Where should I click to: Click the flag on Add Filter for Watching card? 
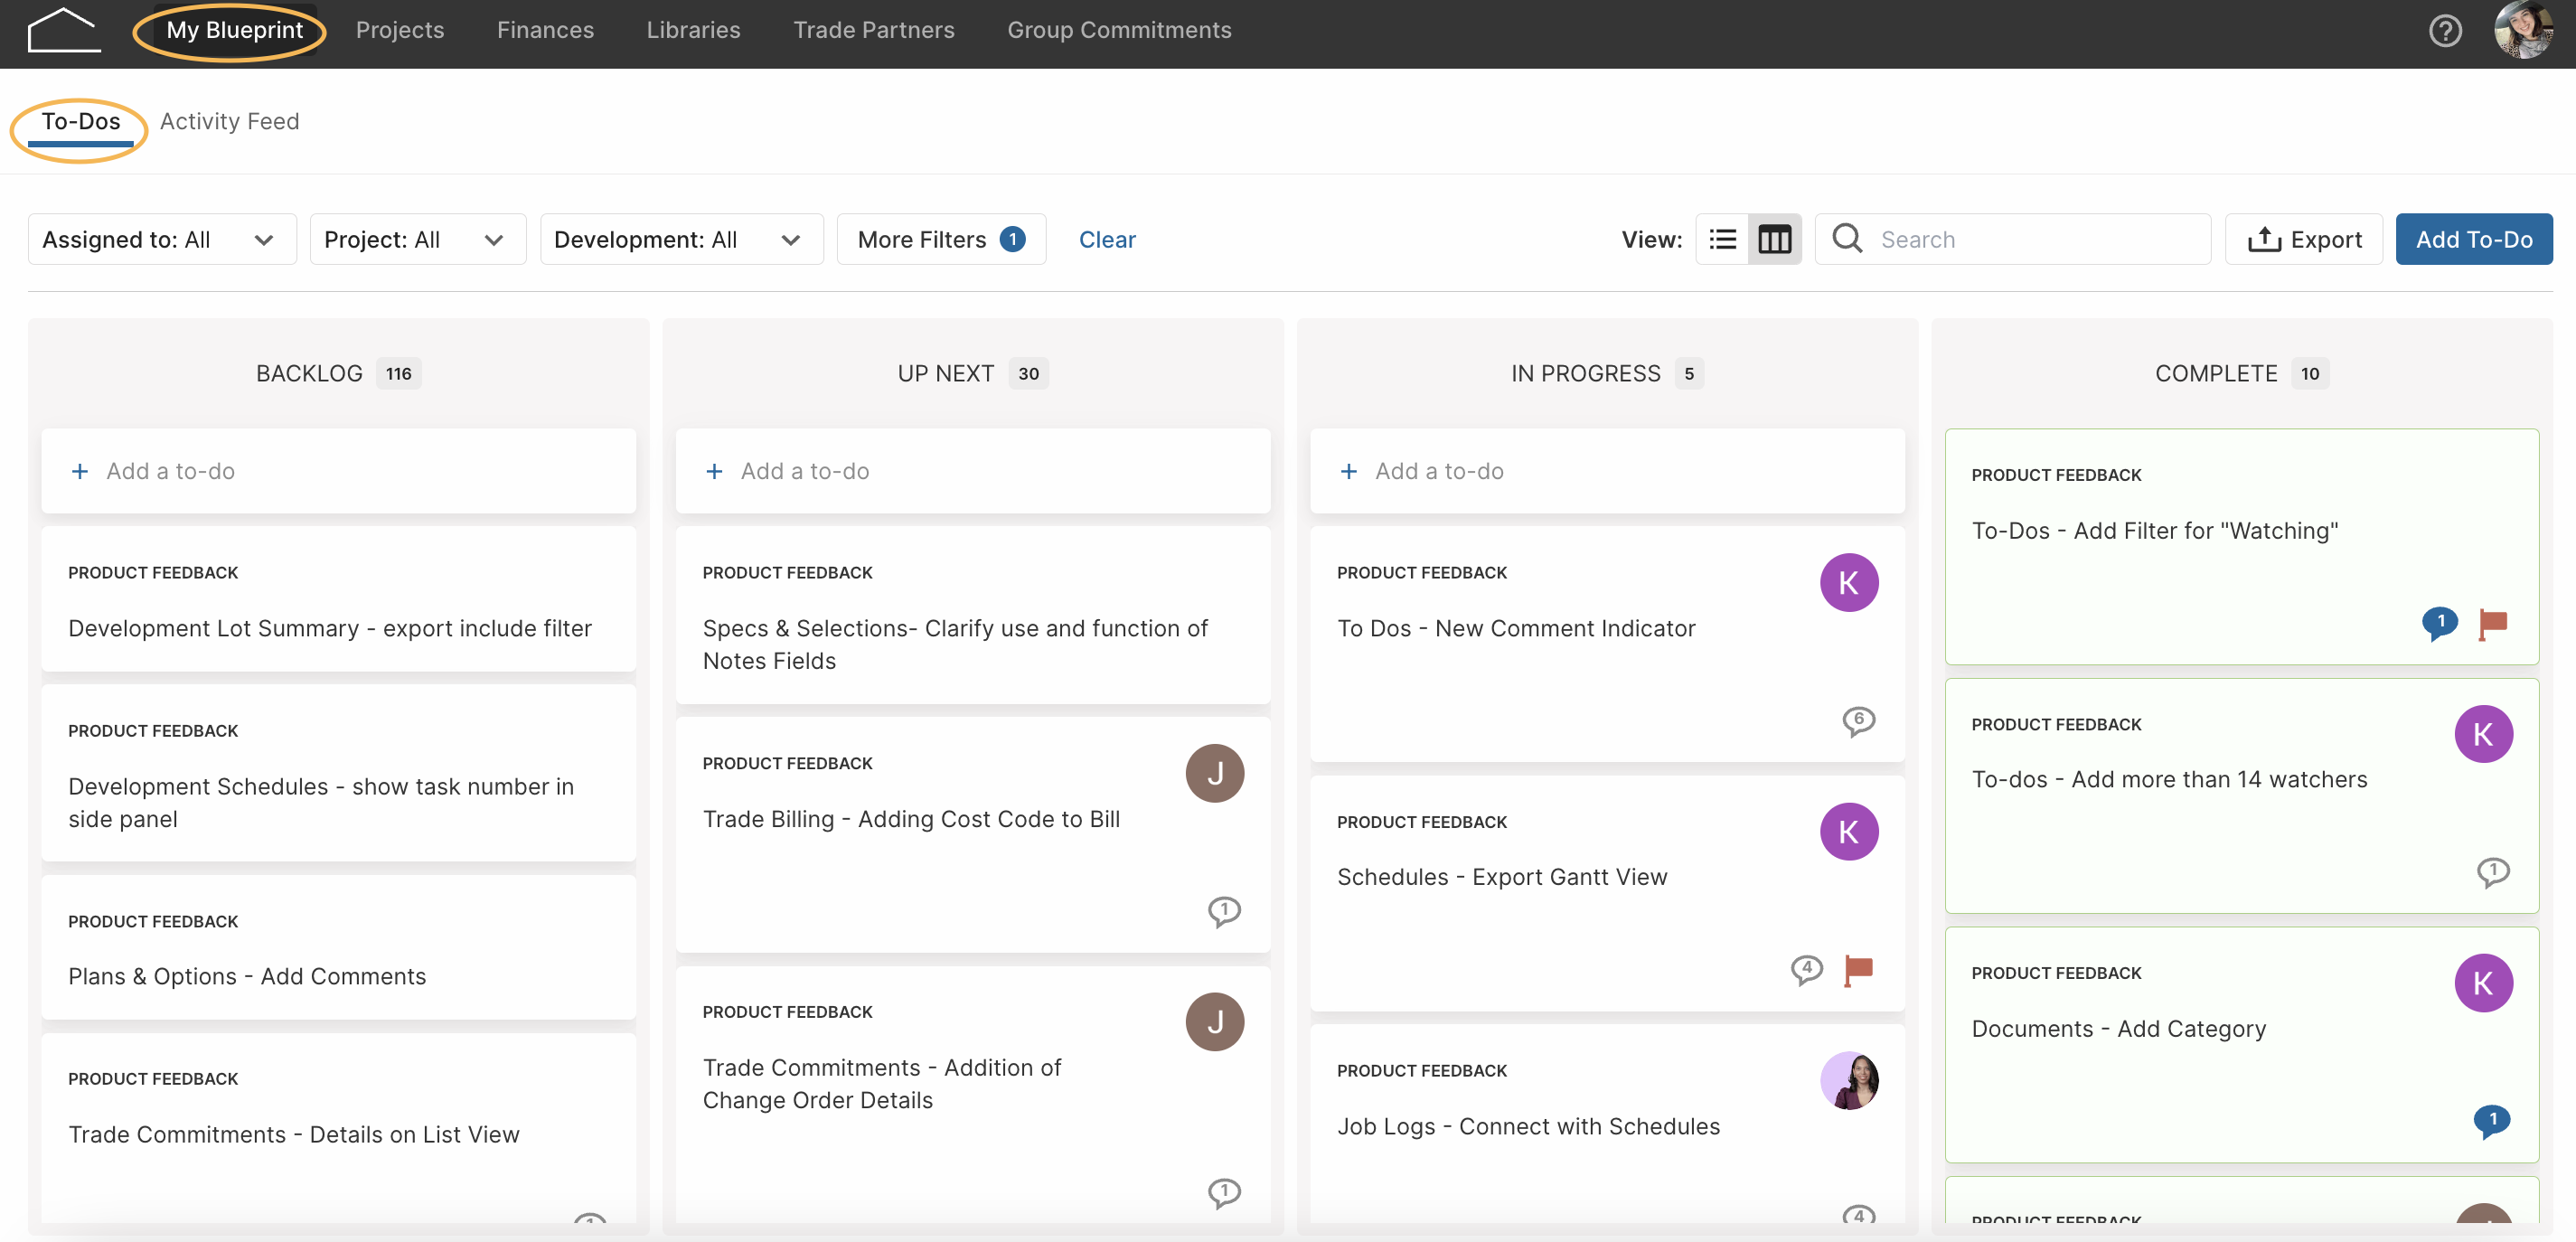pyautogui.click(x=2493, y=624)
